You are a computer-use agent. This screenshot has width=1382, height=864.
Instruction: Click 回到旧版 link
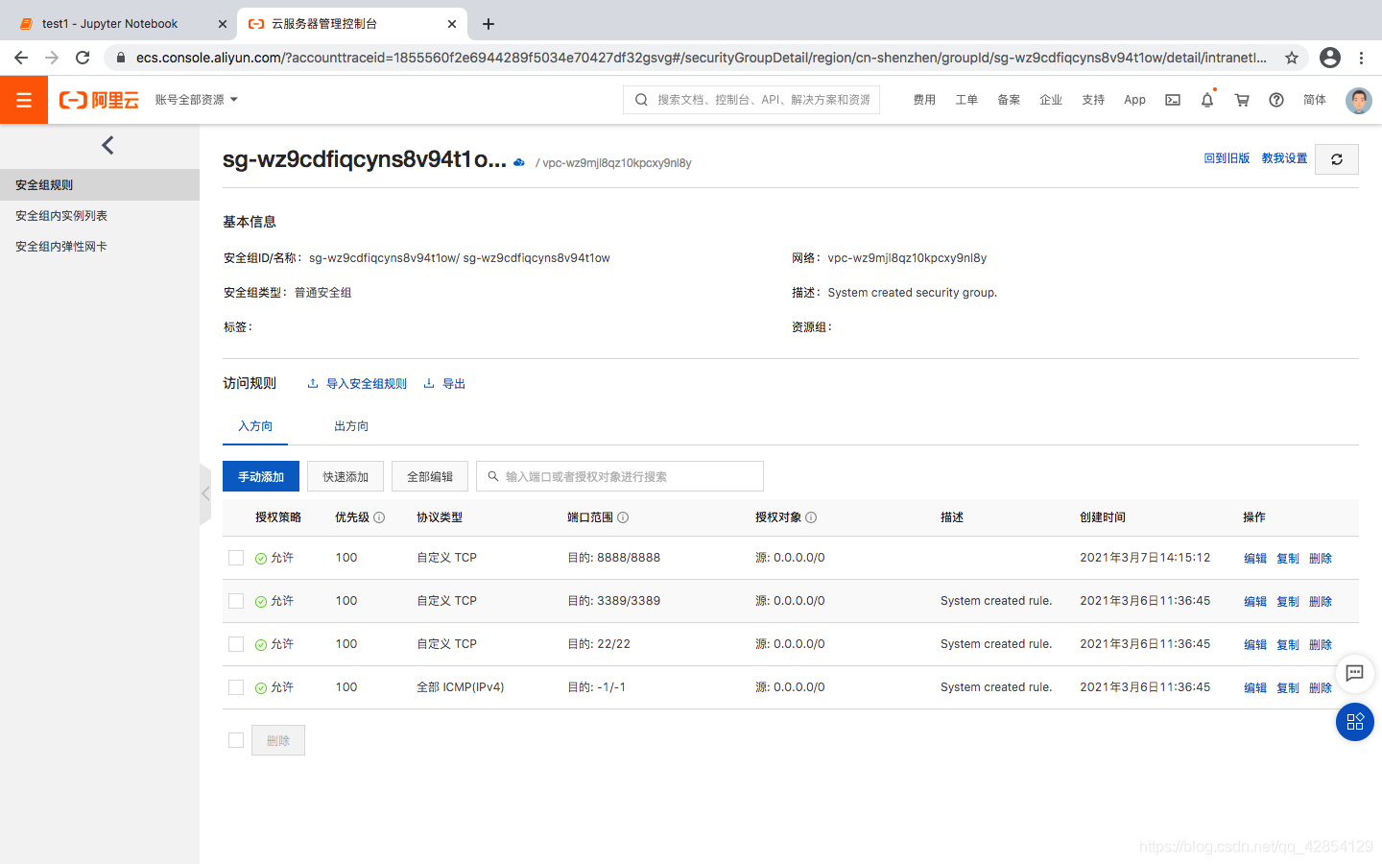tap(1227, 158)
